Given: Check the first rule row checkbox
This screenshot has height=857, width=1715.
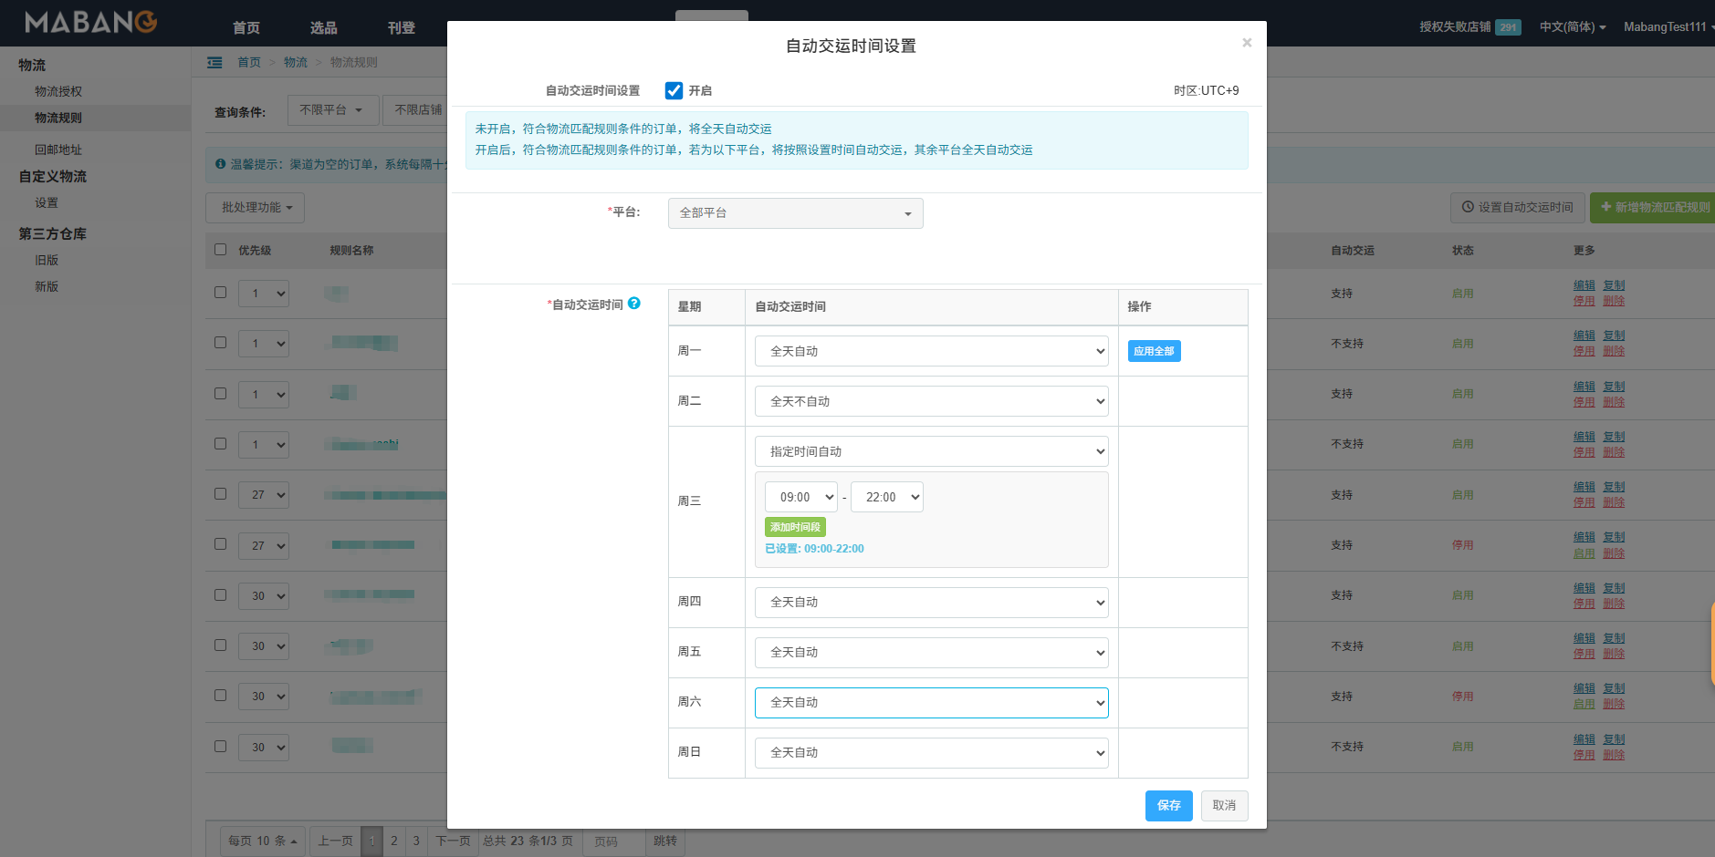Looking at the screenshot, I should 220,293.
